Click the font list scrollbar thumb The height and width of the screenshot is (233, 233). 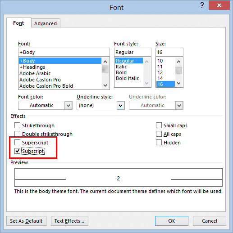(x=105, y=69)
